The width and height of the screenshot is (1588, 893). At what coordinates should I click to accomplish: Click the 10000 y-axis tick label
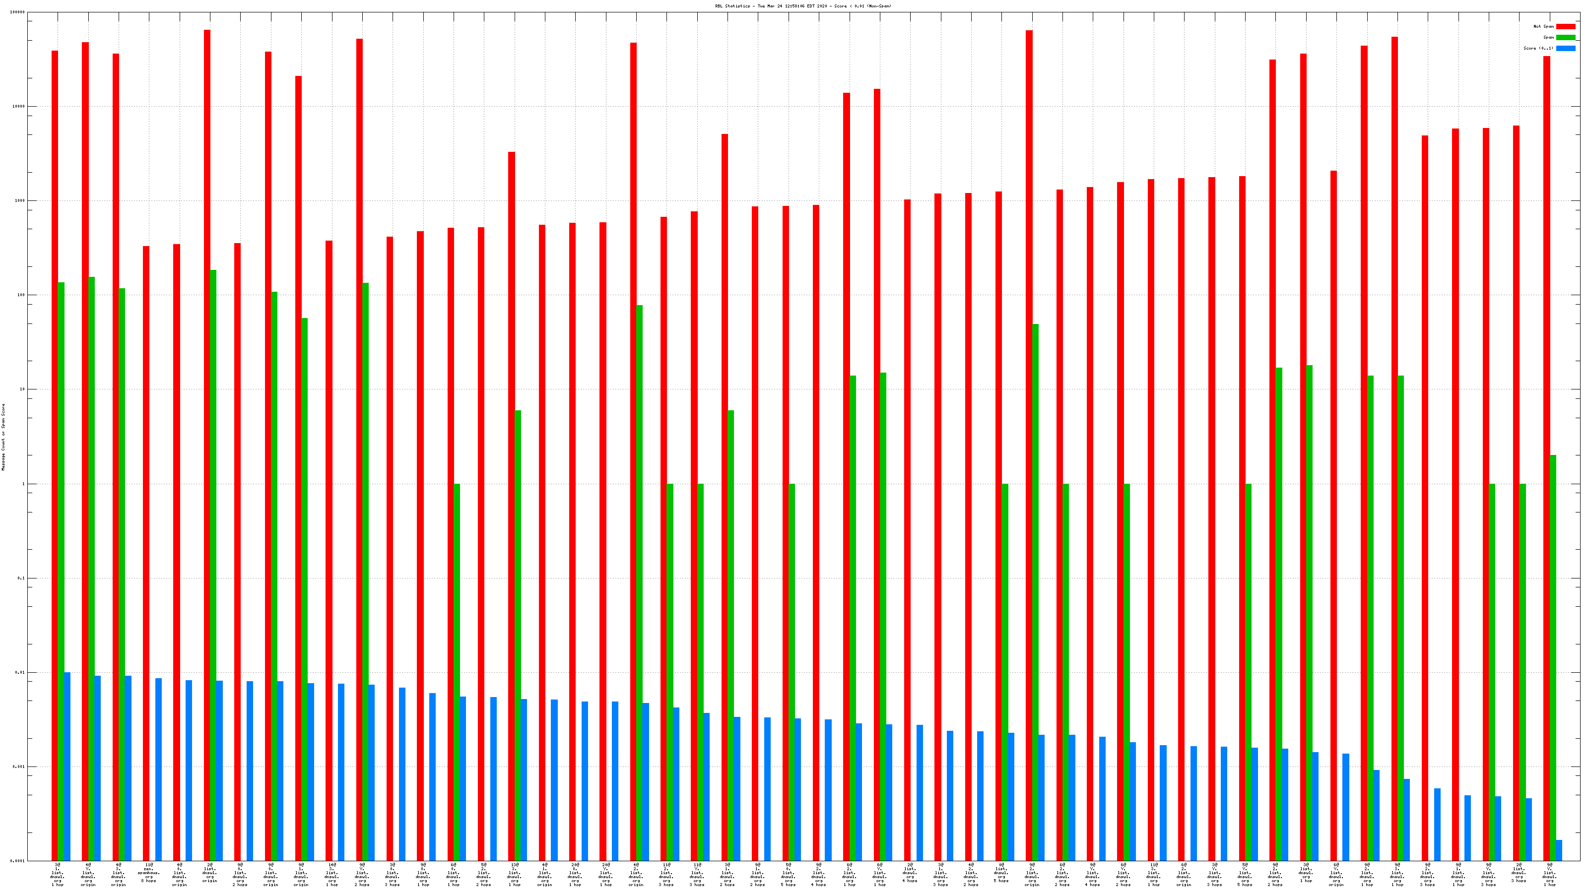19,107
